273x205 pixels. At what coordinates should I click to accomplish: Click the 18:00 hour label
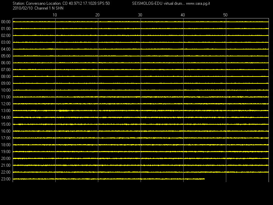click(x=6, y=145)
